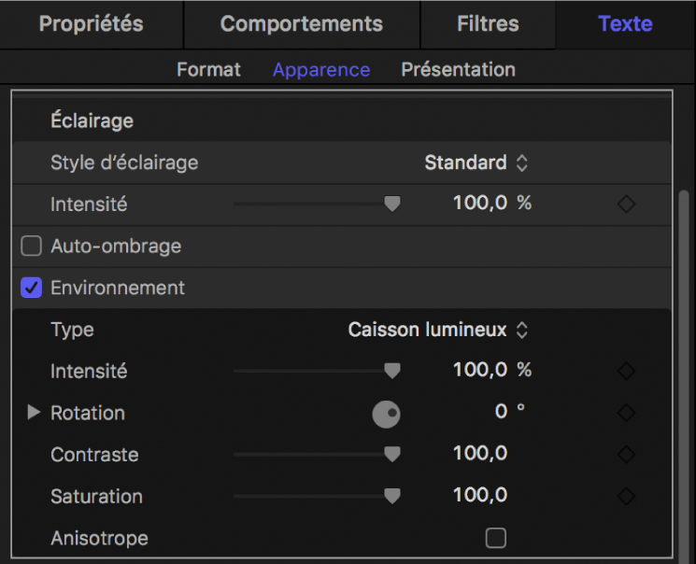Tick the Anisotrope checkbox
The image size is (696, 564).
[496, 538]
